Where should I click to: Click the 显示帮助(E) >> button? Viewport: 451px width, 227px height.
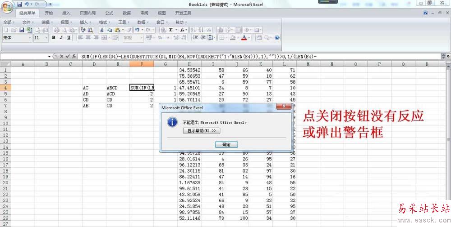pyautogui.click(x=202, y=131)
